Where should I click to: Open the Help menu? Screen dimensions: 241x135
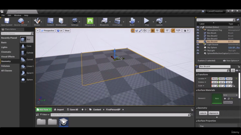[26, 15]
